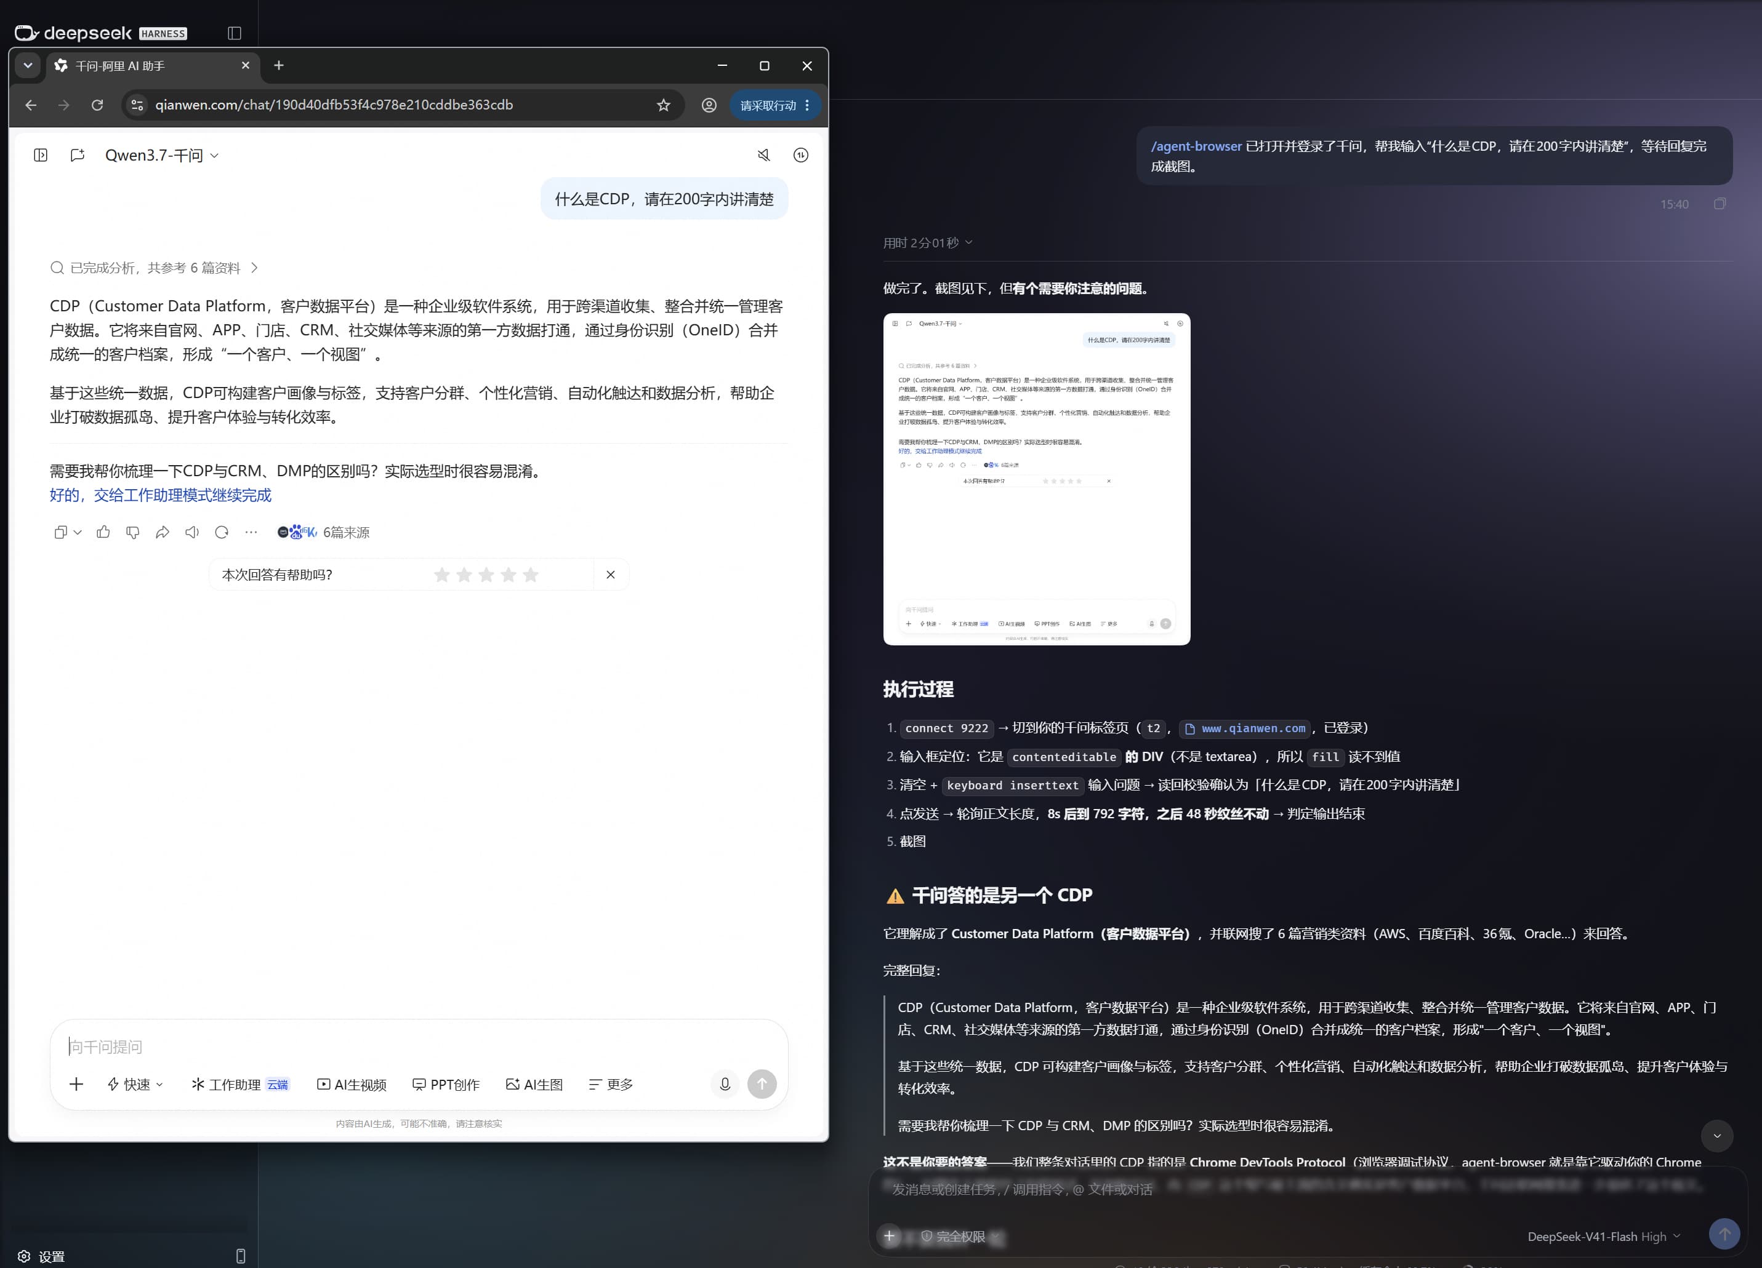The image size is (1762, 1268).
Task: Click the microphone voice input icon
Action: 725,1084
